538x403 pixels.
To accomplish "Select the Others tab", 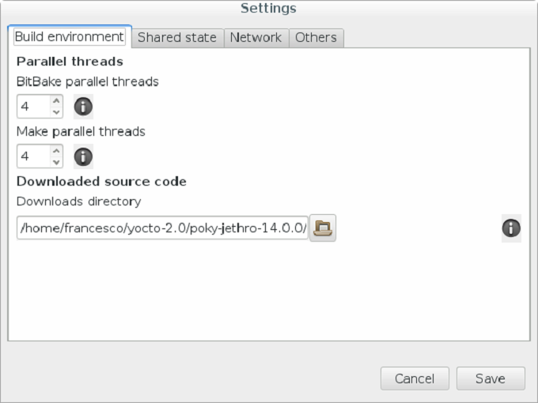I will [316, 37].
